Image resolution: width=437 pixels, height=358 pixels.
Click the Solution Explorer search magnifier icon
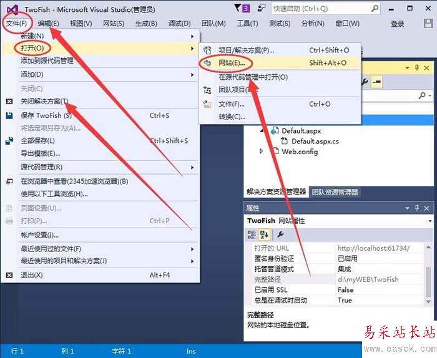422,95
